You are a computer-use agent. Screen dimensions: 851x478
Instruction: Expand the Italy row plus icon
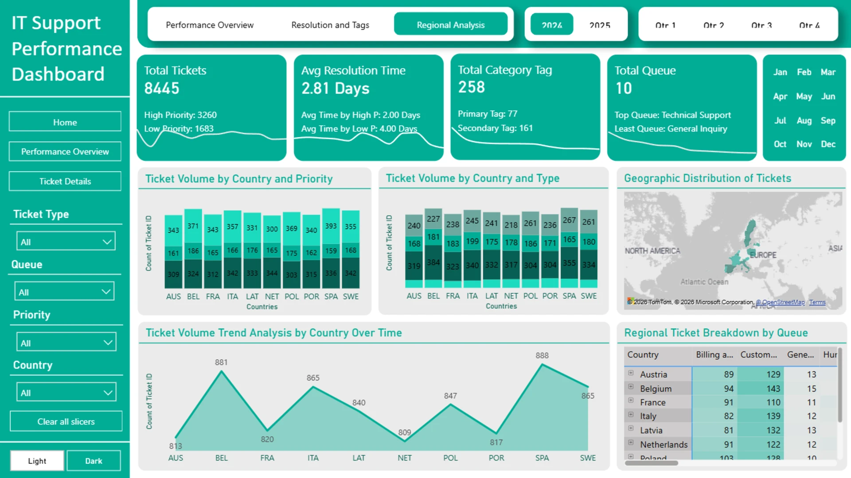[x=631, y=415]
